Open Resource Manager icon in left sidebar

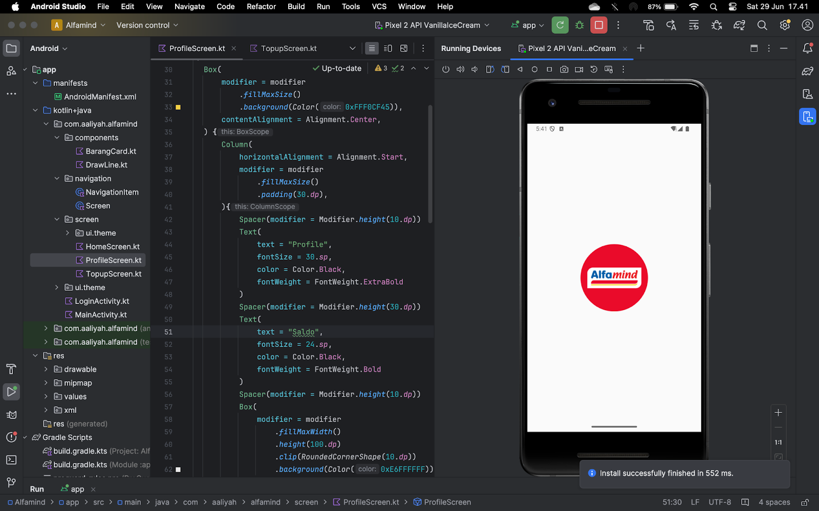[11, 71]
